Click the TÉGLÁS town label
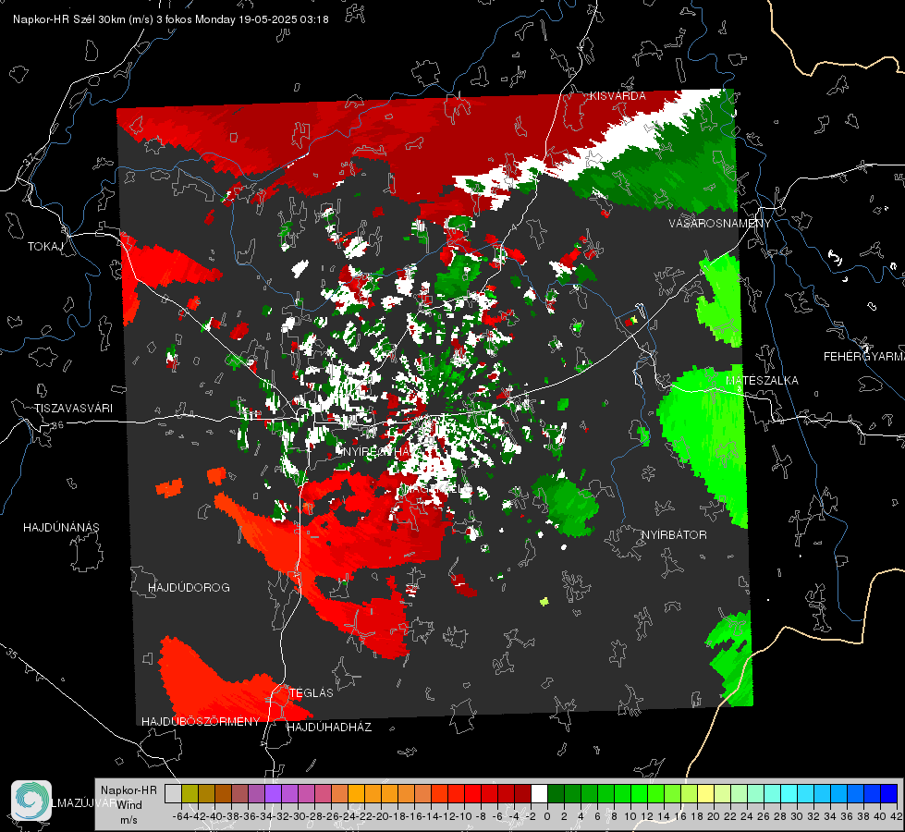 click(x=312, y=693)
